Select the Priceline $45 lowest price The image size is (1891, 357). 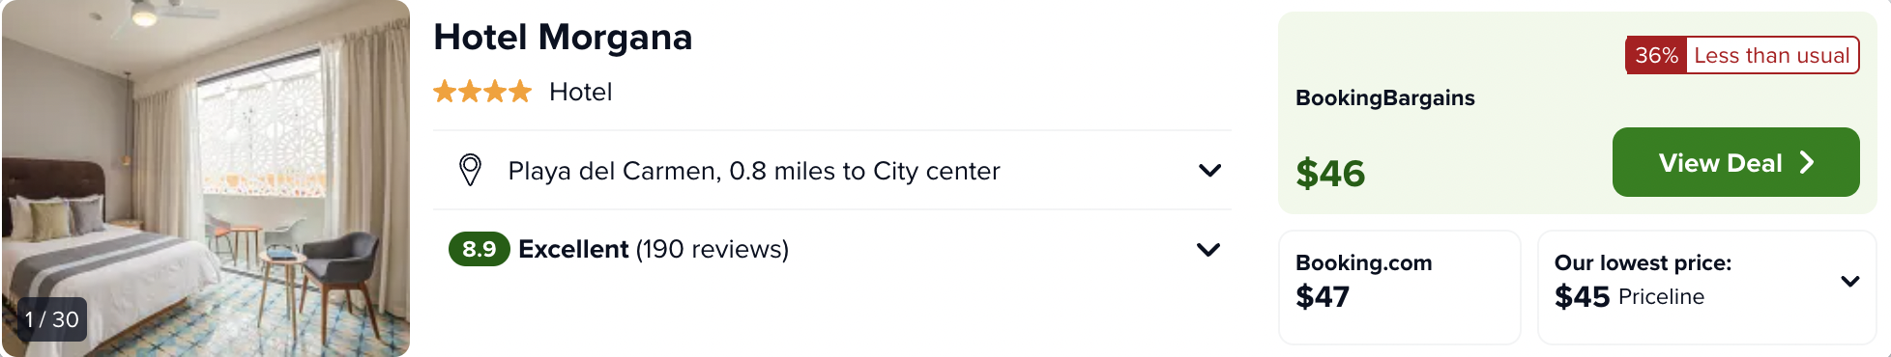pyautogui.click(x=1629, y=296)
